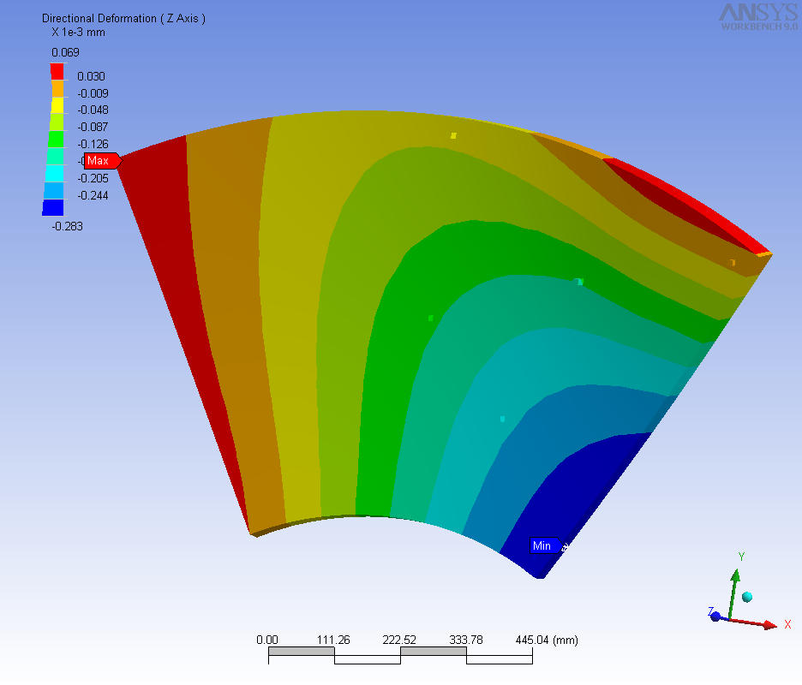Select the Directional Deformation ( Z Axis ) title
This screenshot has width=802, height=685.
[x=123, y=18]
